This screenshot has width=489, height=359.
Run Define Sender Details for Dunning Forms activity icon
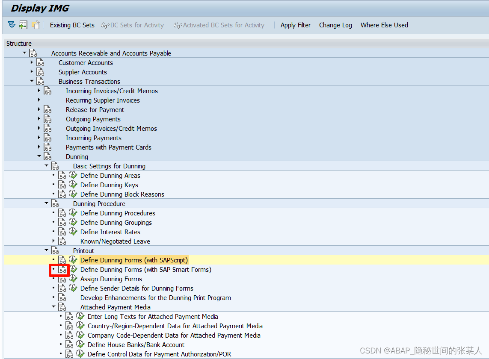coord(73,288)
